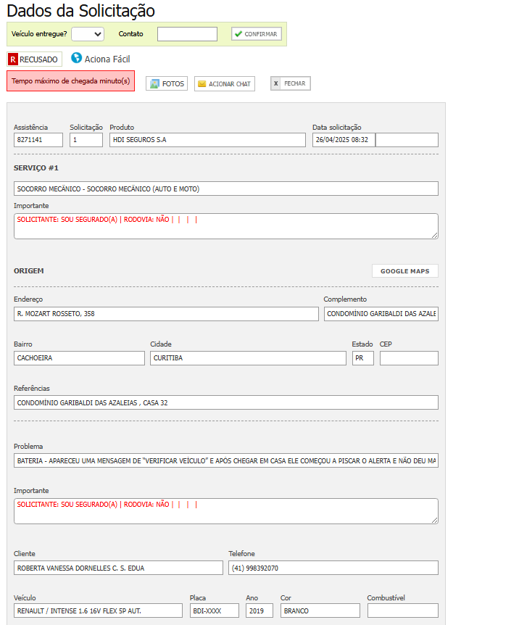Click the Endereço field R. MOZART ROSSETO
The width and height of the screenshot is (519, 625).
click(x=166, y=314)
